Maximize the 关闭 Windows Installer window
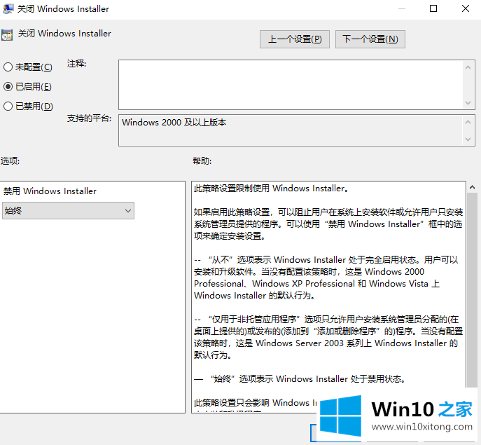The width and height of the screenshot is (481, 445). 433,8
